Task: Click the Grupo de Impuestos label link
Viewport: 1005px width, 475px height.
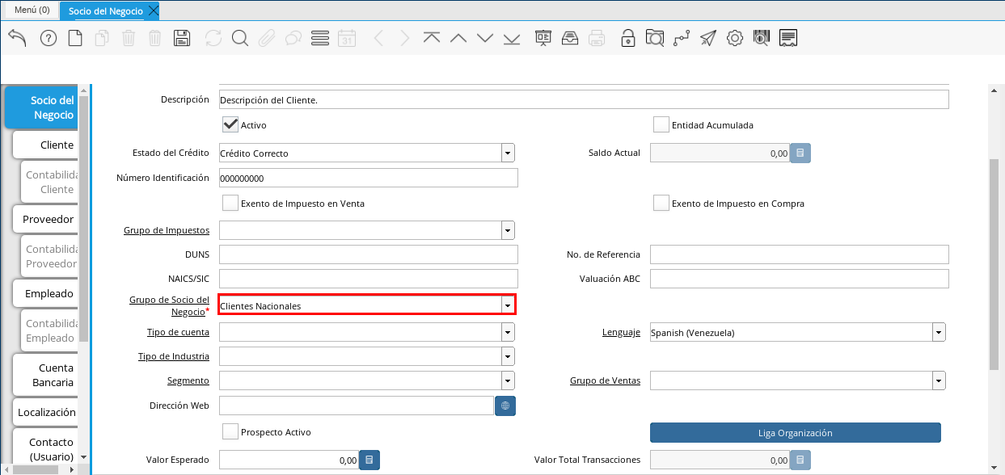Action: click(x=166, y=230)
